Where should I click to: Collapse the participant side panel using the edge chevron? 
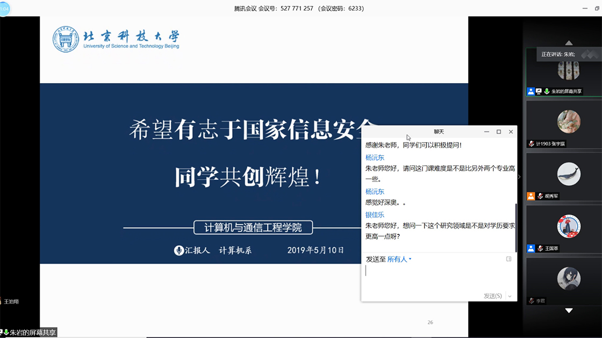click(x=519, y=177)
